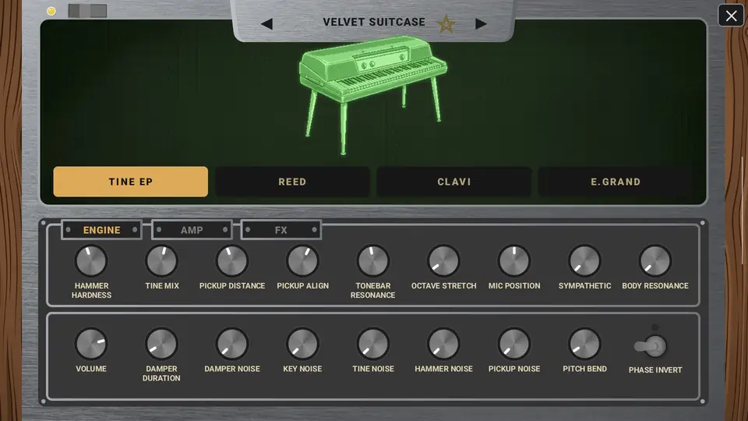
Task: Select the TINE EP instrument model
Action: 131,182
